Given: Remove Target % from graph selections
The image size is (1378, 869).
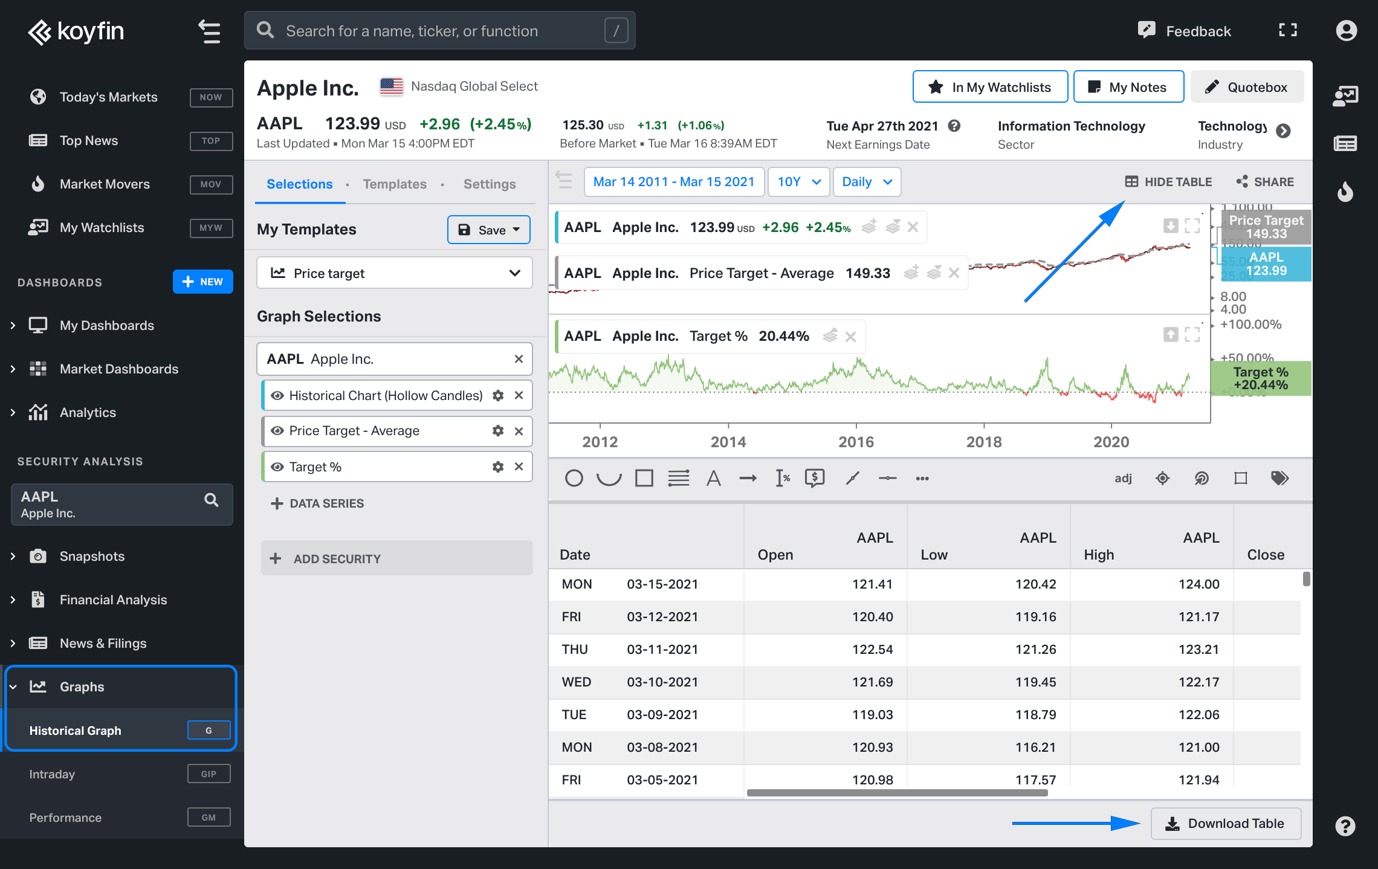Looking at the screenshot, I should (519, 467).
